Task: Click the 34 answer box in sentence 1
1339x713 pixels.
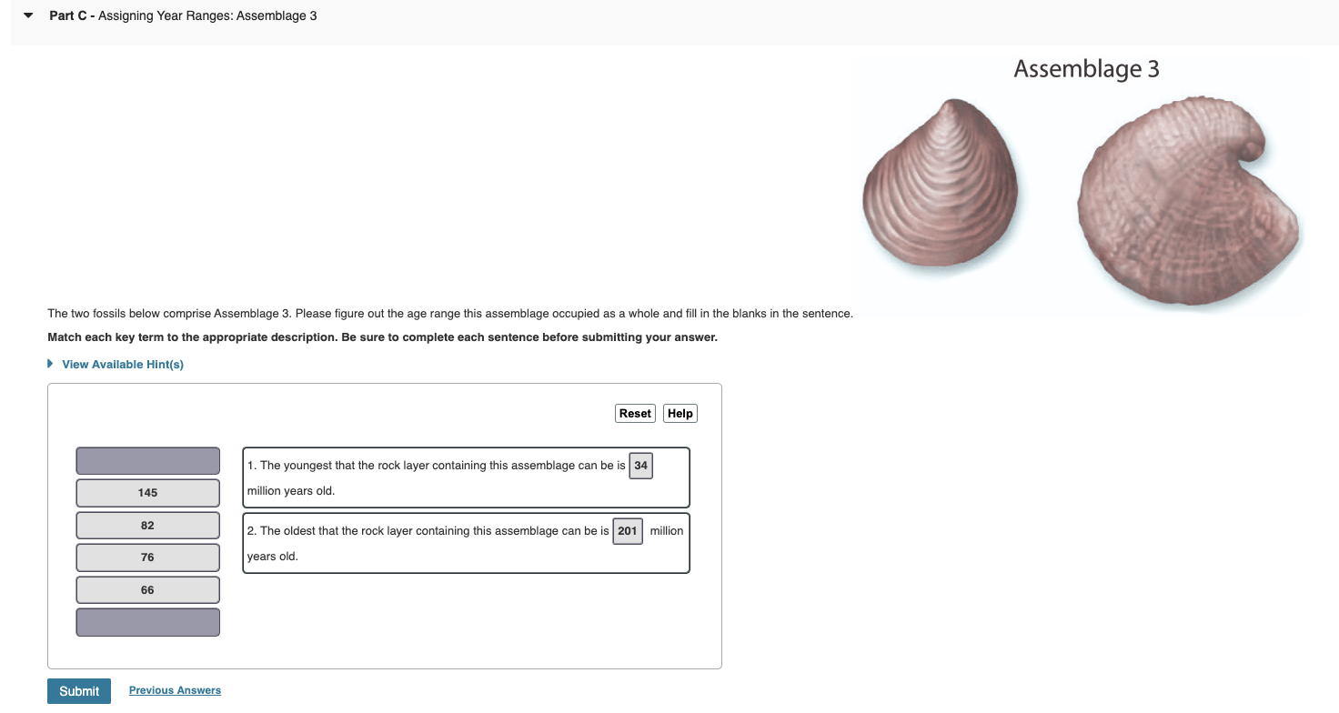Action: click(x=640, y=465)
